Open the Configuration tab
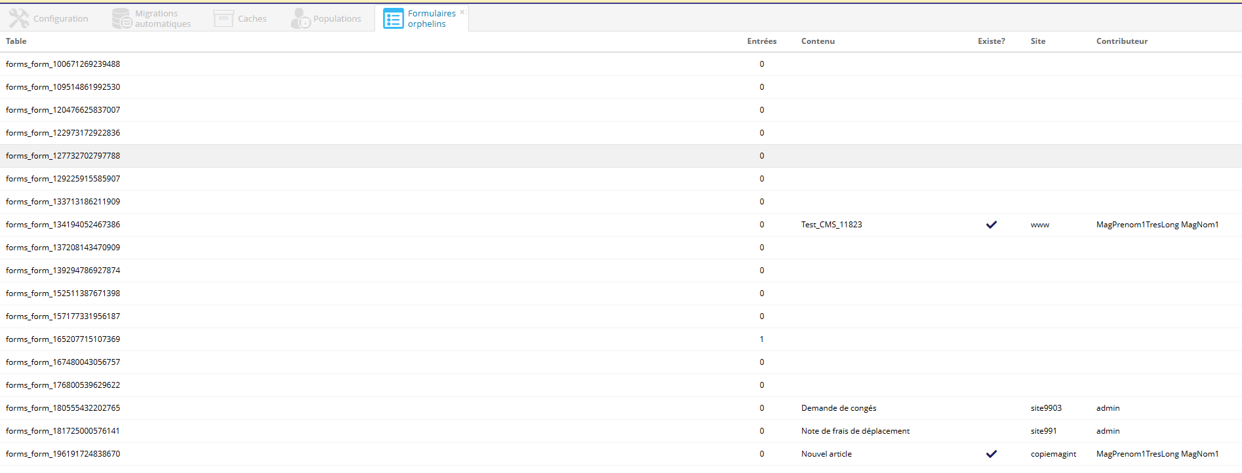 click(x=60, y=18)
